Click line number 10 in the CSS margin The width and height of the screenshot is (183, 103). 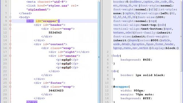[x=107, y=83]
